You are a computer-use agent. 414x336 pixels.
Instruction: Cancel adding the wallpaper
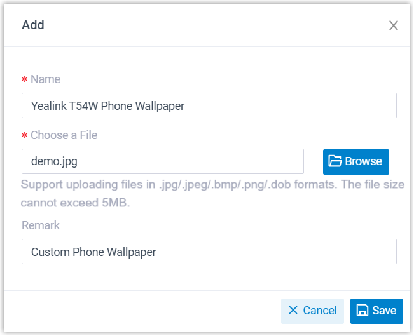click(x=312, y=311)
